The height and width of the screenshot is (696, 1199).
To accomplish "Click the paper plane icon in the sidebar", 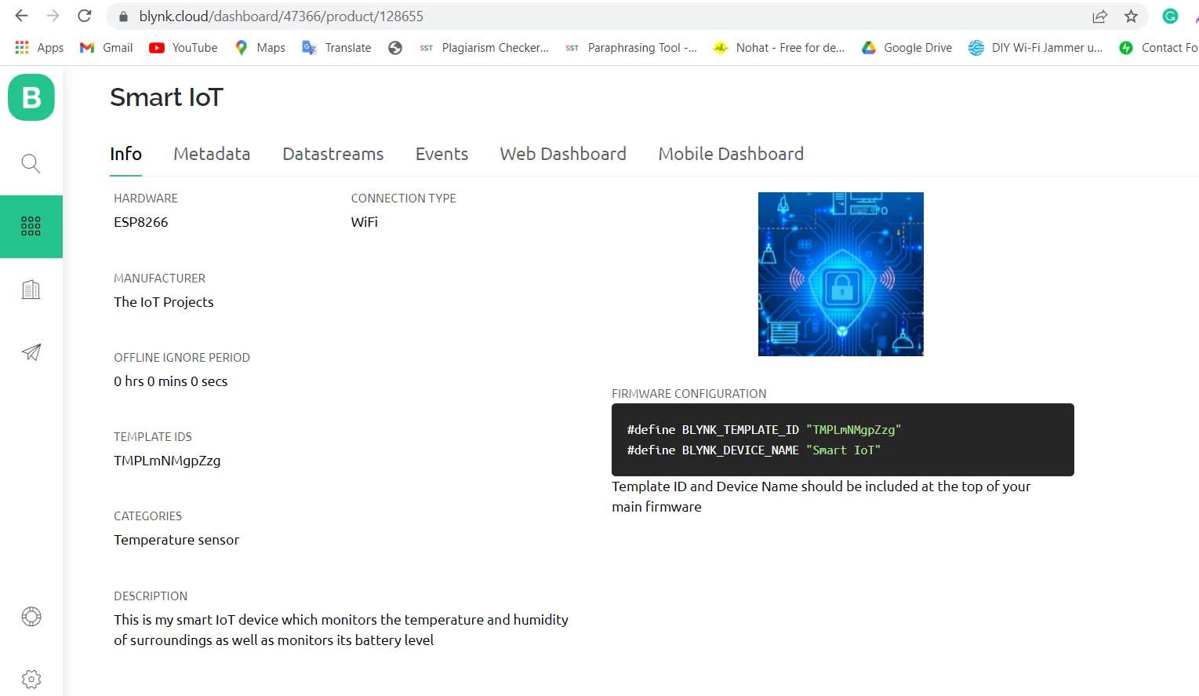I will pyautogui.click(x=31, y=352).
